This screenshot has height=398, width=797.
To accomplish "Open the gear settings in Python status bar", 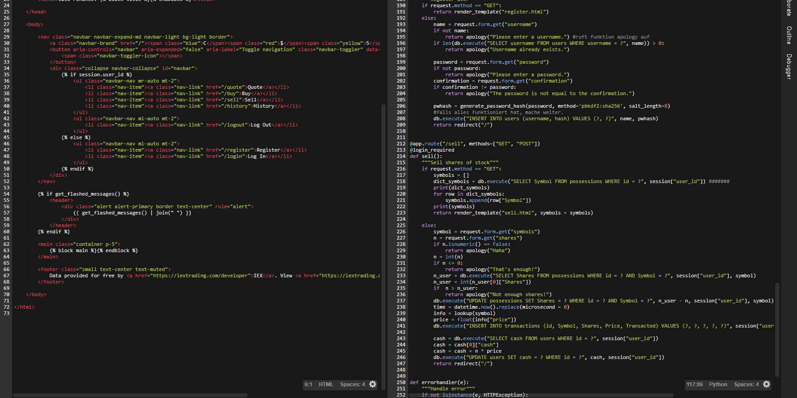I will tap(767, 385).
